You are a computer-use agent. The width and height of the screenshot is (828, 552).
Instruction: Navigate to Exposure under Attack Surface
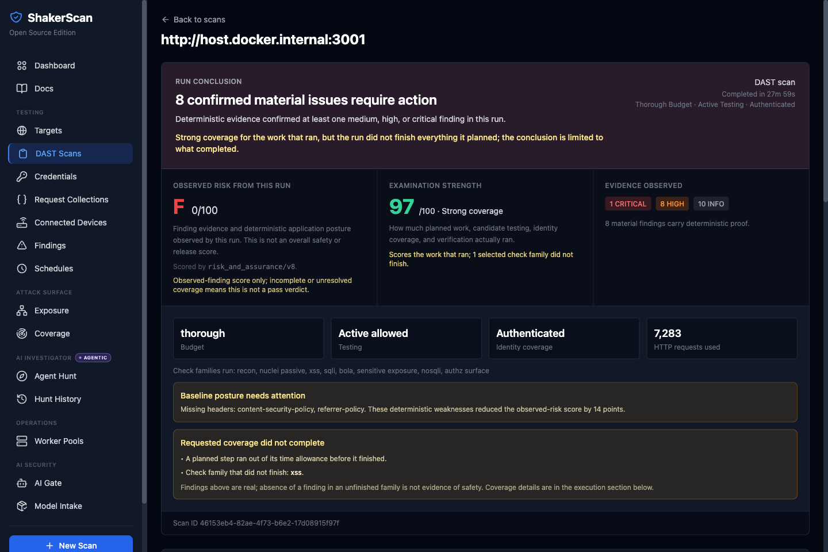coord(71,310)
